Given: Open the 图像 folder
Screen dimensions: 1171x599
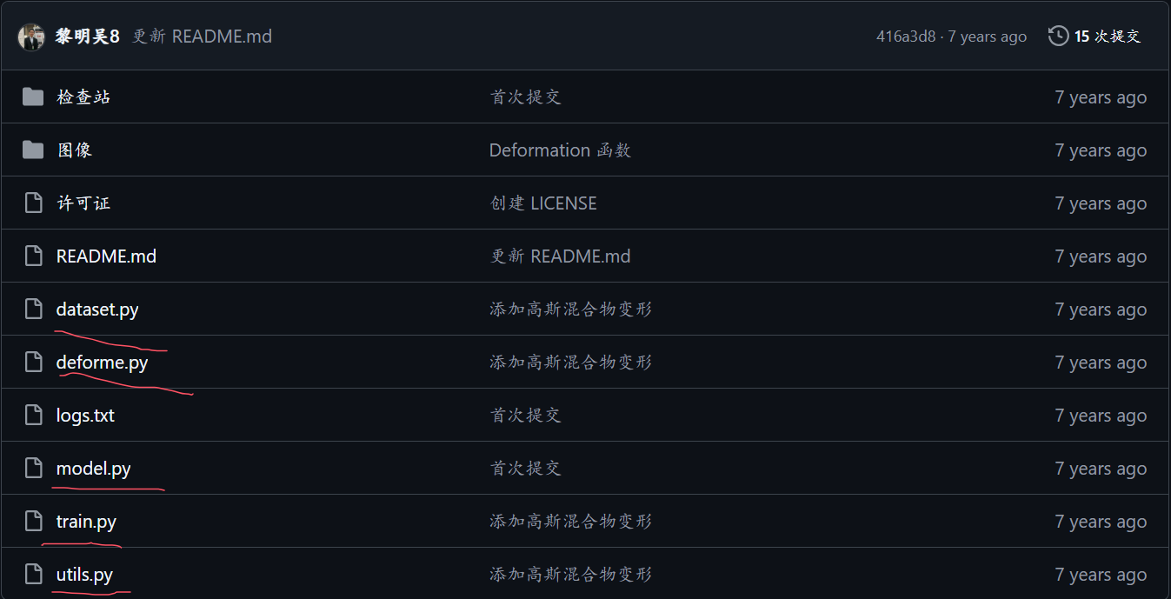Looking at the screenshot, I should pyautogui.click(x=74, y=150).
